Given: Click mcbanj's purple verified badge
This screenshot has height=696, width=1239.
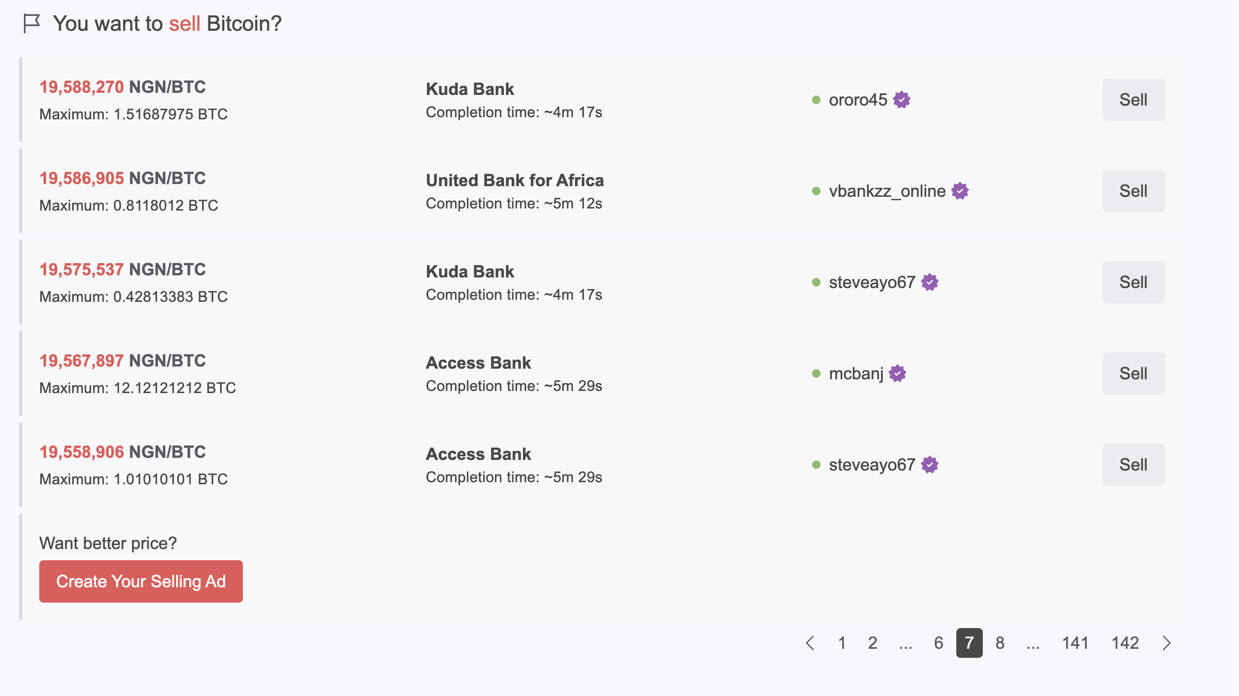Looking at the screenshot, I should 897,373.
